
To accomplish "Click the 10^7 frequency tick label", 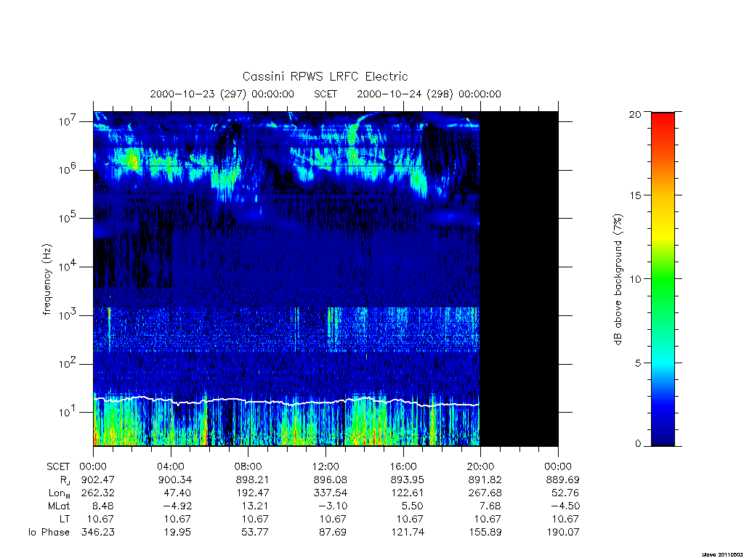I will pyautogui.click(x=69, y=121).
